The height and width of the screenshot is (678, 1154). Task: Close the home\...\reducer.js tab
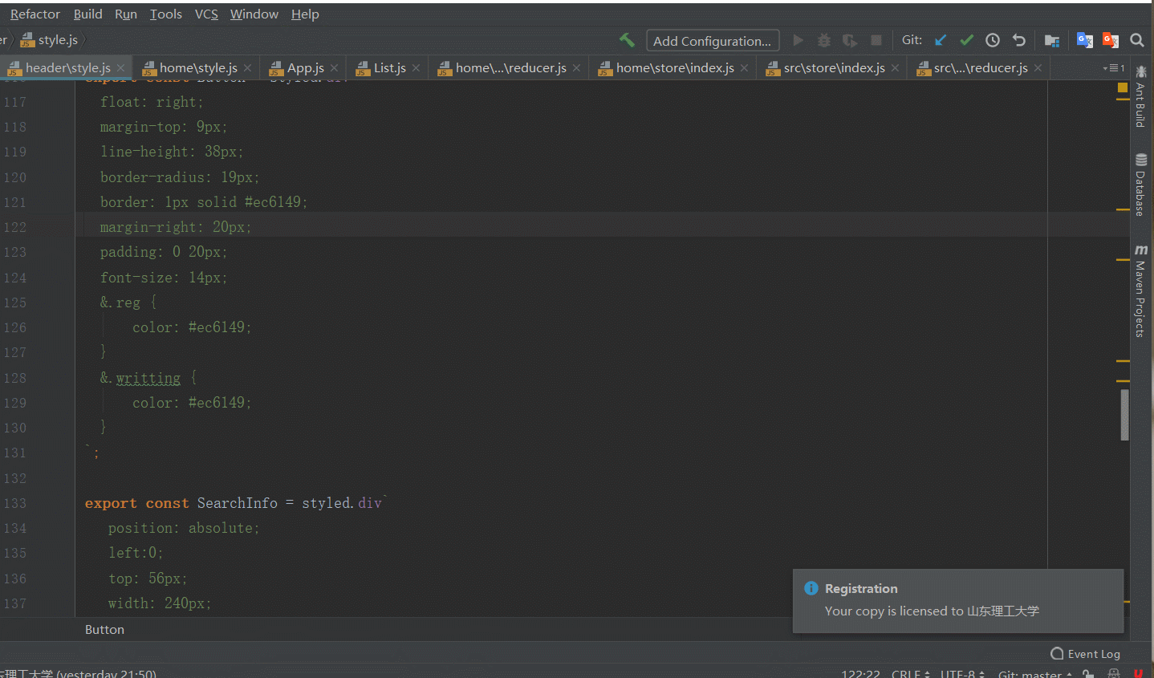point(577,68)
